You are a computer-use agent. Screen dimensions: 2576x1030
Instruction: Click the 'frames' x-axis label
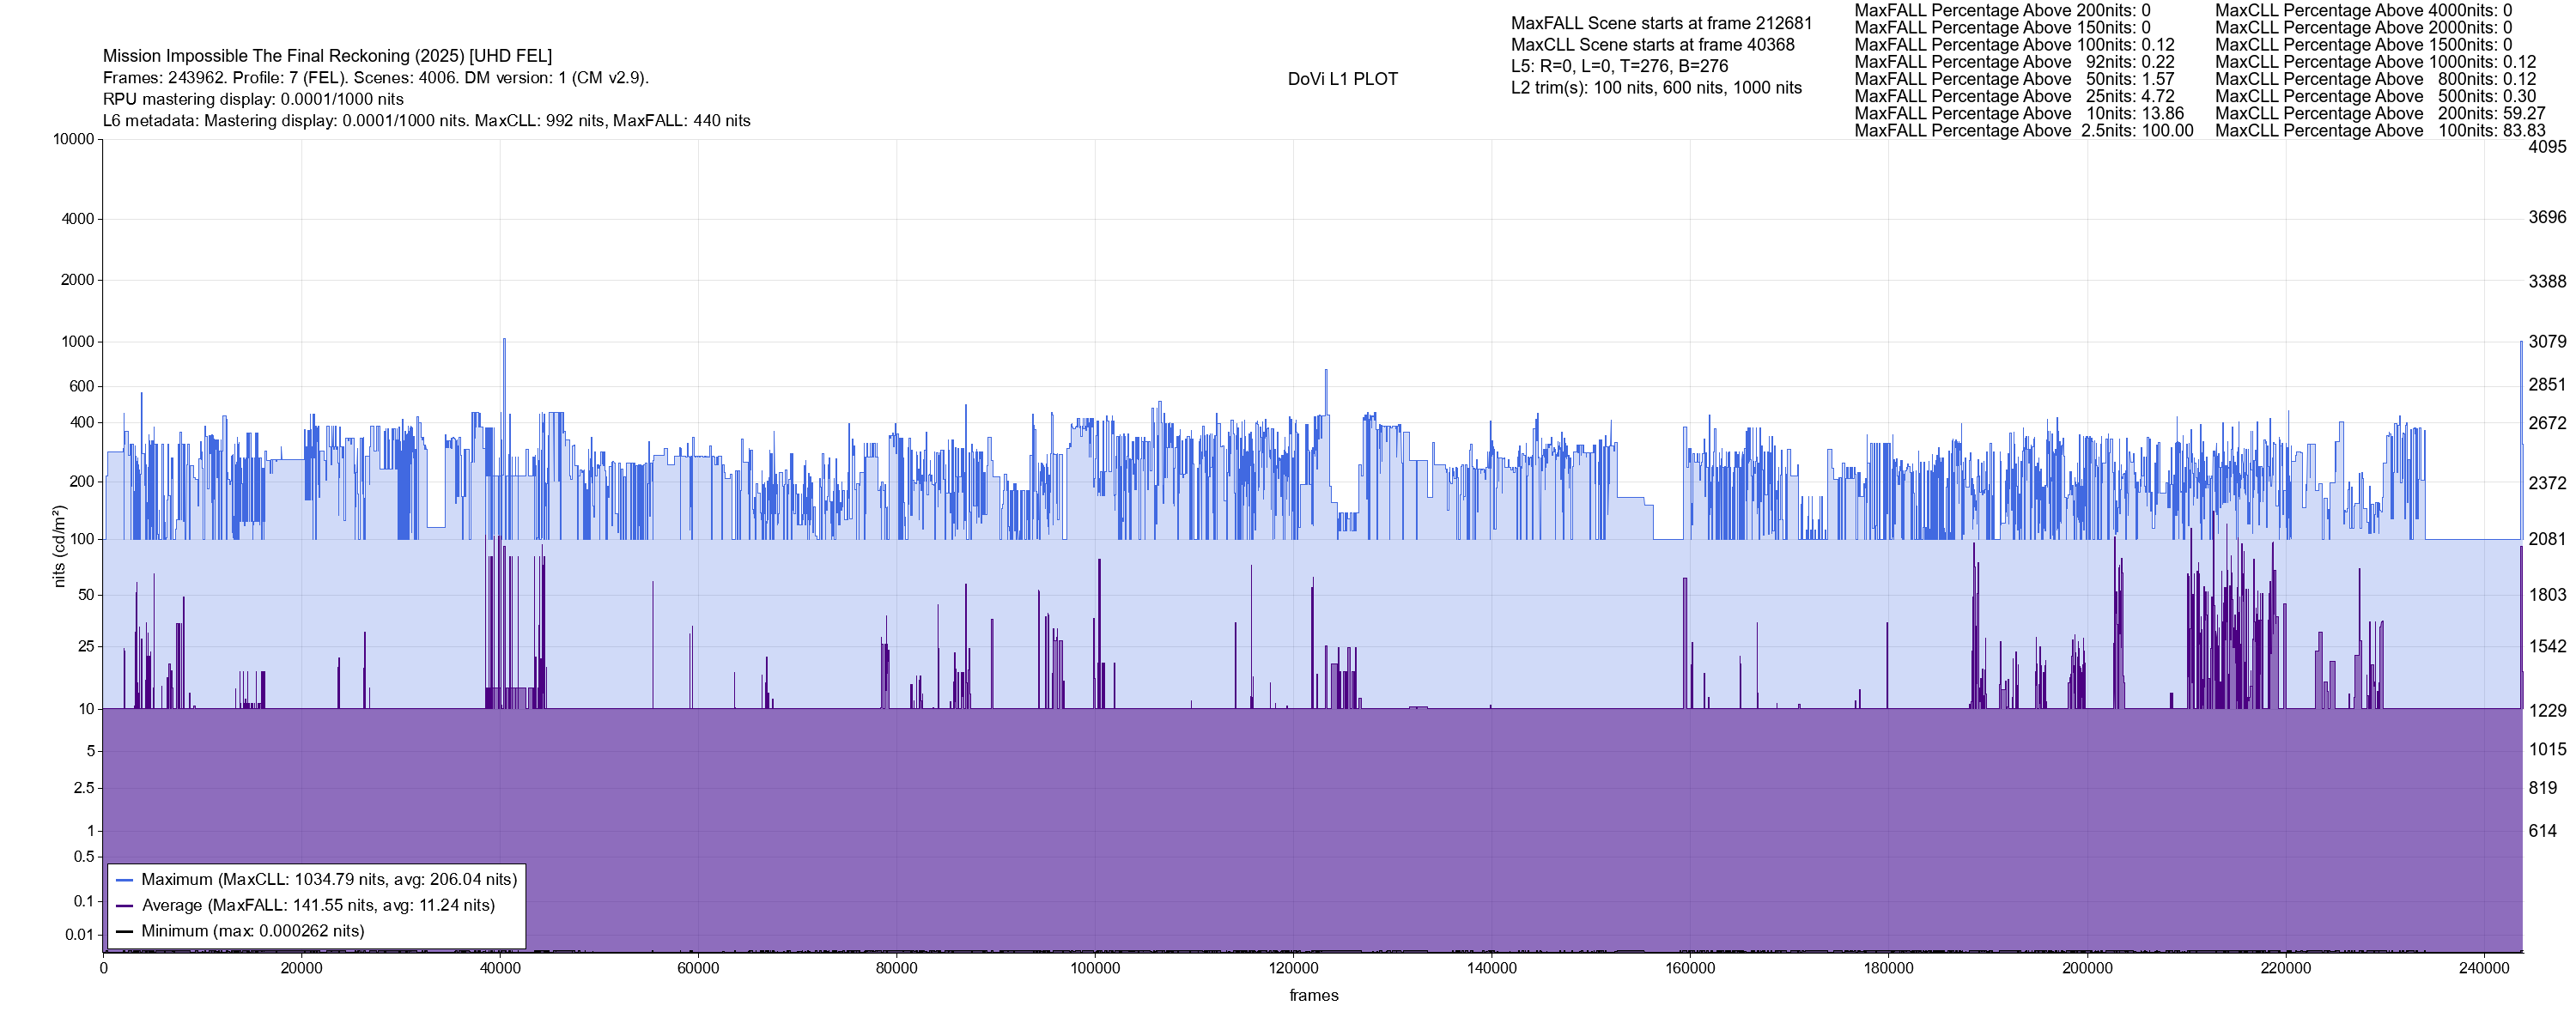click(x=1313, y=995)
